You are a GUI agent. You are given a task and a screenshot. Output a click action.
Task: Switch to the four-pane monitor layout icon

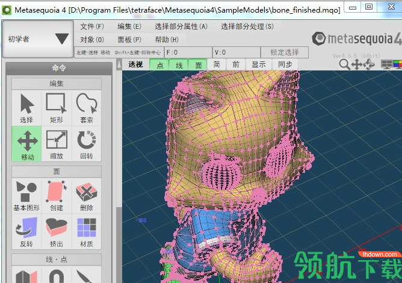(x=386, y=64)
